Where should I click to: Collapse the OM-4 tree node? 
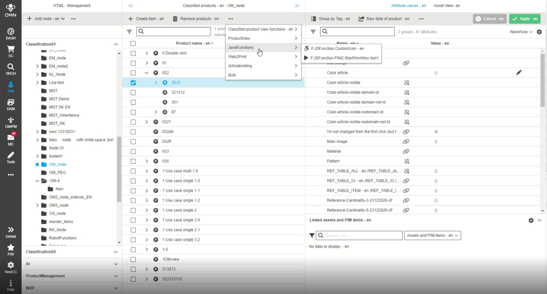point(37,181)
